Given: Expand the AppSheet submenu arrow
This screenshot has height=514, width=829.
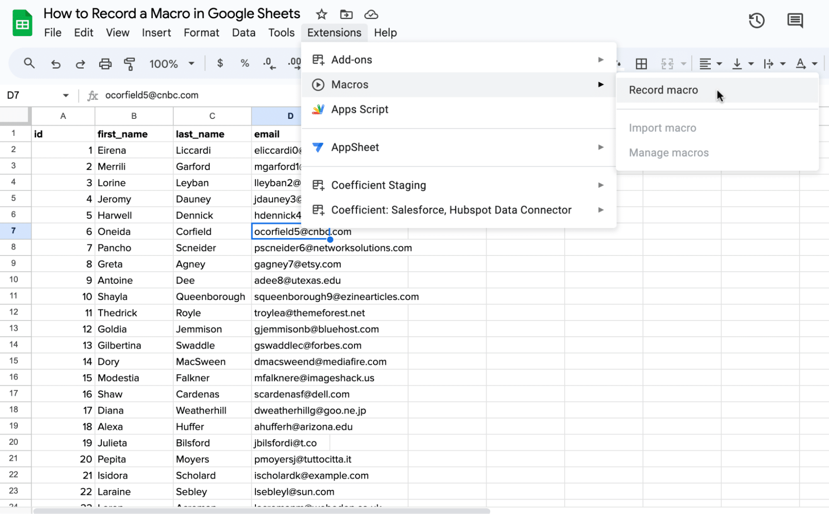Looking at the screenshot, I should pyautogui.click(x=600, y=147).
